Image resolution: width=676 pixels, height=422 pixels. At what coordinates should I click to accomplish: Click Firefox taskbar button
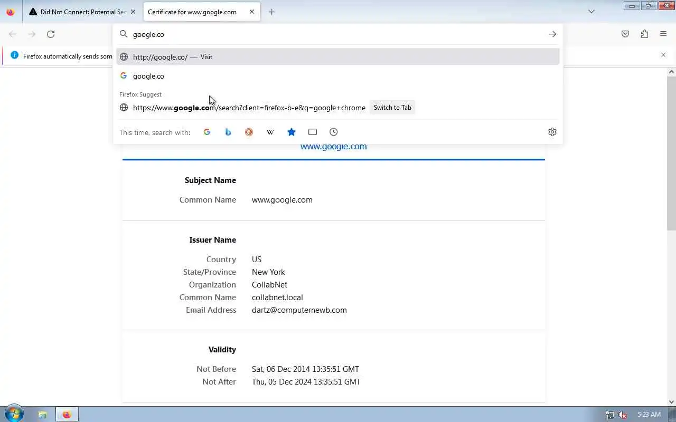point(67,415)
